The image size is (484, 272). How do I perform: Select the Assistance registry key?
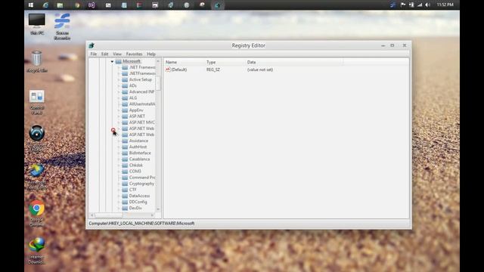pos(138,141)
